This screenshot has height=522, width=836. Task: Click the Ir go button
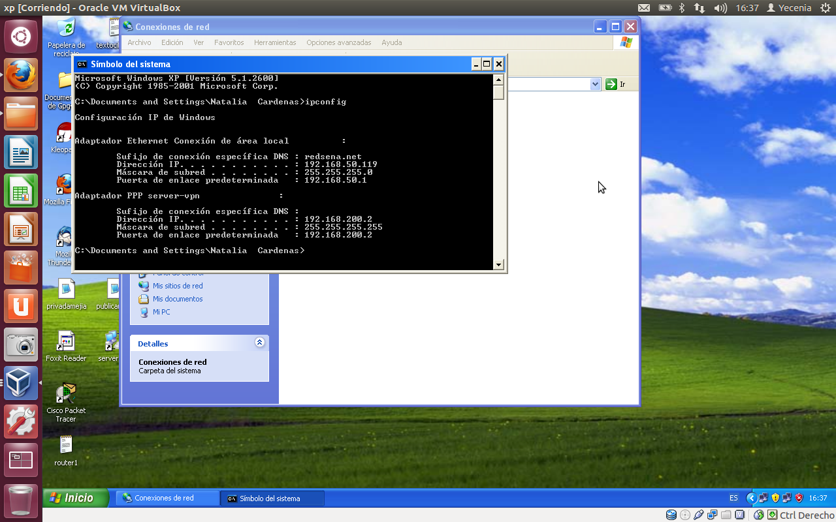click(615, 84)
